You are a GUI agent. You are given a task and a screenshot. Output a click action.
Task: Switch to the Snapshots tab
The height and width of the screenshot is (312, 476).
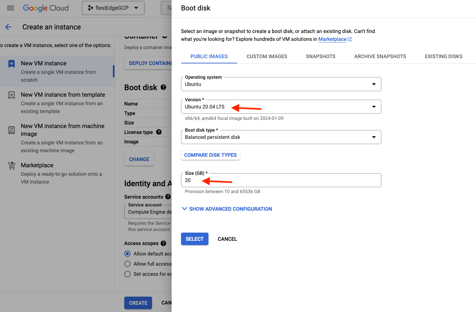click(320, 57)
